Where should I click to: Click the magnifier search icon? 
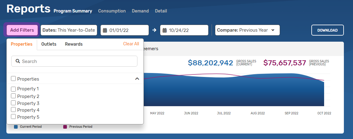point(18,61)
